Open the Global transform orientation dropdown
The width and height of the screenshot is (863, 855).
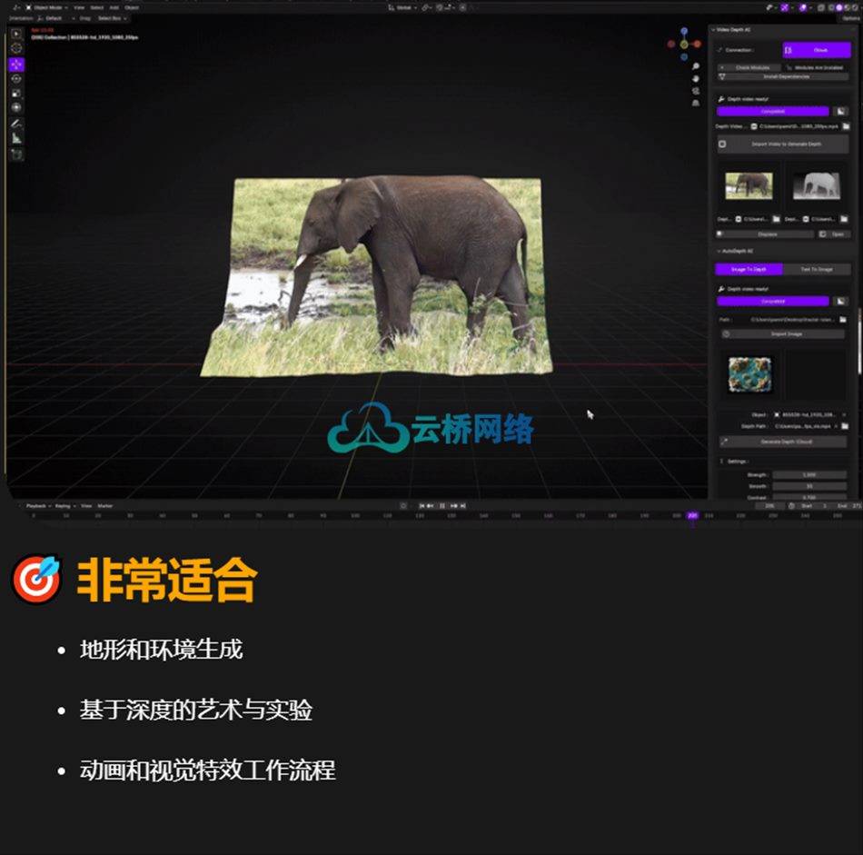[402, 7]
